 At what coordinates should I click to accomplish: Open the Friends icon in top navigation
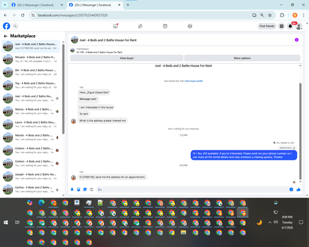coord(140,26)
